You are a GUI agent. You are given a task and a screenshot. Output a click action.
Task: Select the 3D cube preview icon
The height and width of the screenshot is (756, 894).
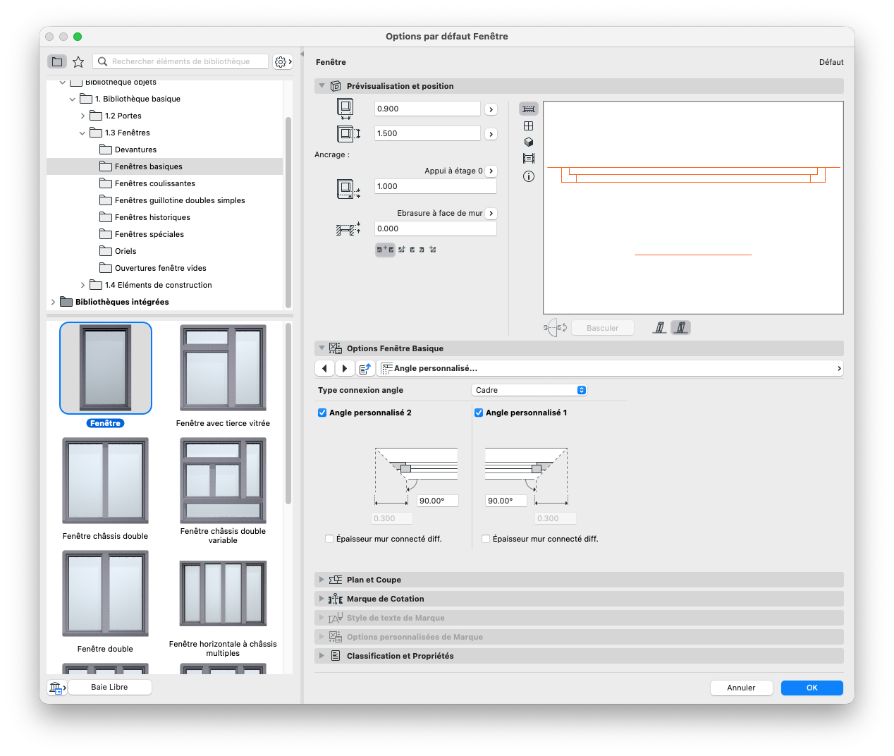[529, 142]
